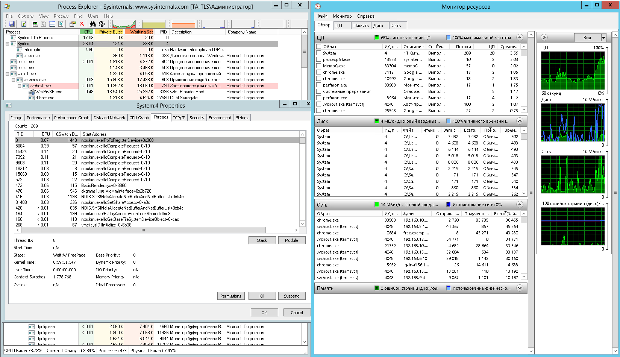
Task: Click the Resource Monitor title bar icon
Action: coord(318,6)
